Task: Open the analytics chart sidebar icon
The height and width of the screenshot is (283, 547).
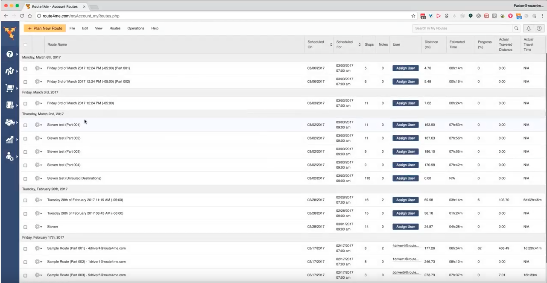Action: (9, 140)
